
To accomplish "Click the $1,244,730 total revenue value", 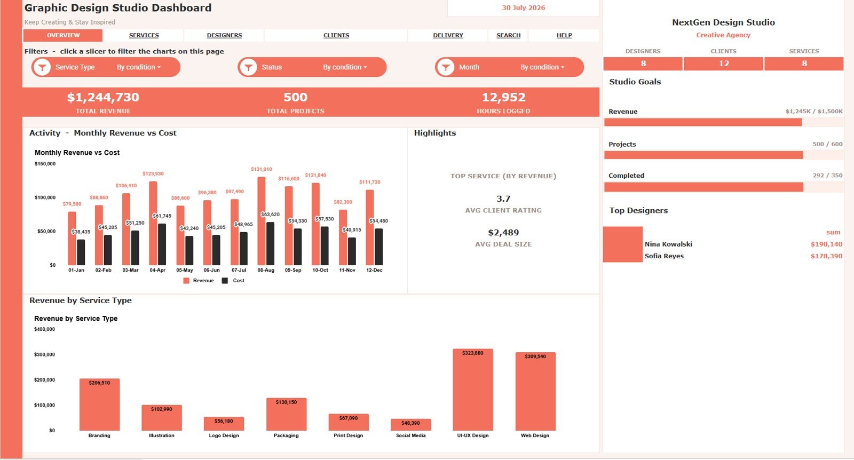I will (x=103, y=97).
